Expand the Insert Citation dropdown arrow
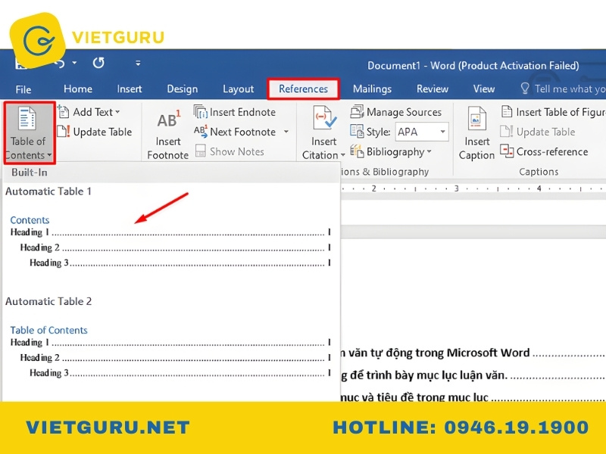 pyautogui.click(x=343, y=155)
